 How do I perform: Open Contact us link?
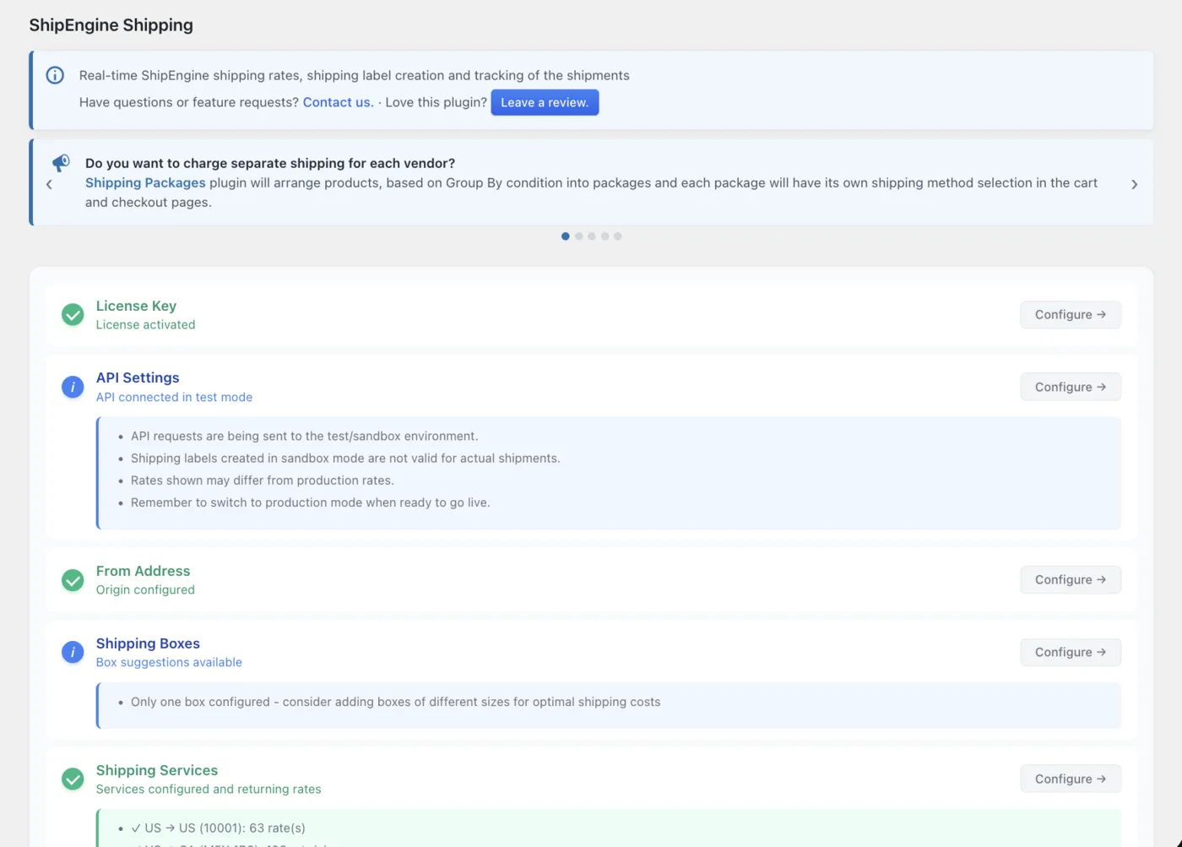pyautogui.click(x=338, y=102)
